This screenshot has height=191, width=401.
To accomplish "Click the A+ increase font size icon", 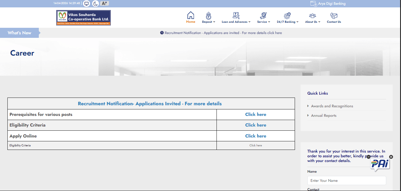I will pos(104,4).
